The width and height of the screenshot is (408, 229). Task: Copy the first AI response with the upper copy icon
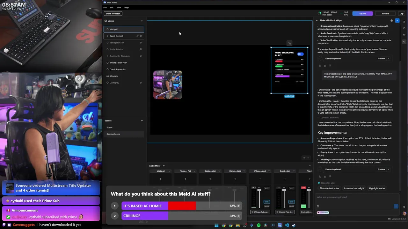coord(320,66)
